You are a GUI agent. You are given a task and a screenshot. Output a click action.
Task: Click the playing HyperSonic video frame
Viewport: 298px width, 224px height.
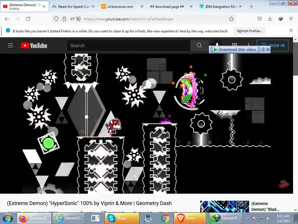pos(147,123)
